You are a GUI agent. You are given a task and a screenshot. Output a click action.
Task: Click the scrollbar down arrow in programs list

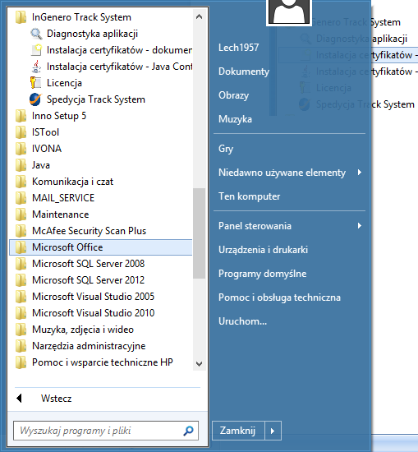[x=199, y=364]
